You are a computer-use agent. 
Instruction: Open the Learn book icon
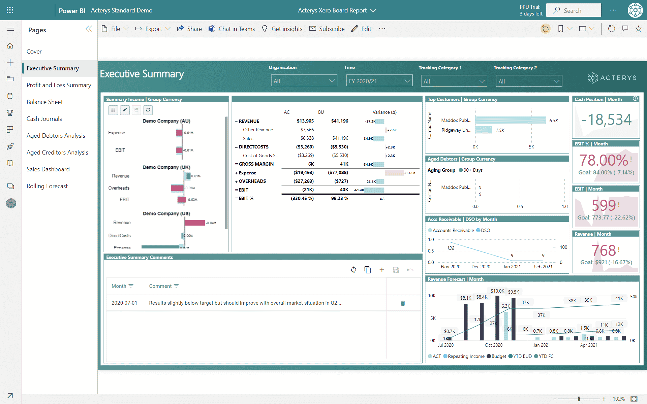point(10,163)
